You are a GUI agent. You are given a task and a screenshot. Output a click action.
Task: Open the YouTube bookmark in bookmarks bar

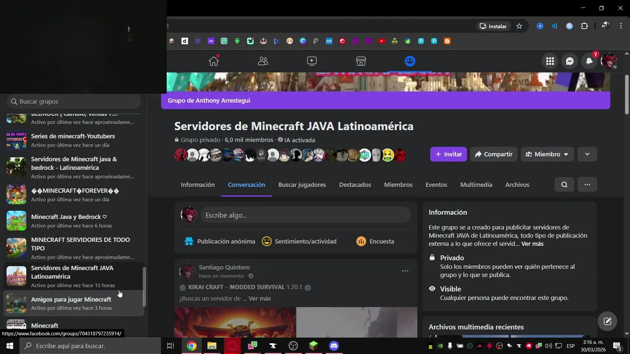click(x=381, y=41)
